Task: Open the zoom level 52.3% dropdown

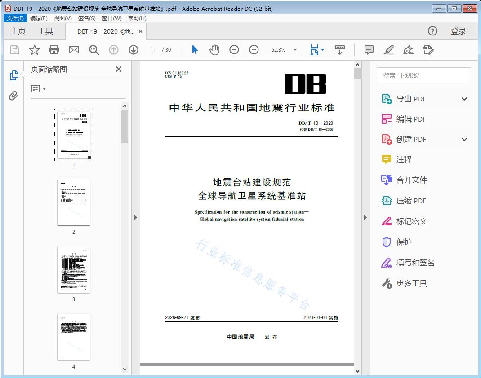Action: pos(294,50)
